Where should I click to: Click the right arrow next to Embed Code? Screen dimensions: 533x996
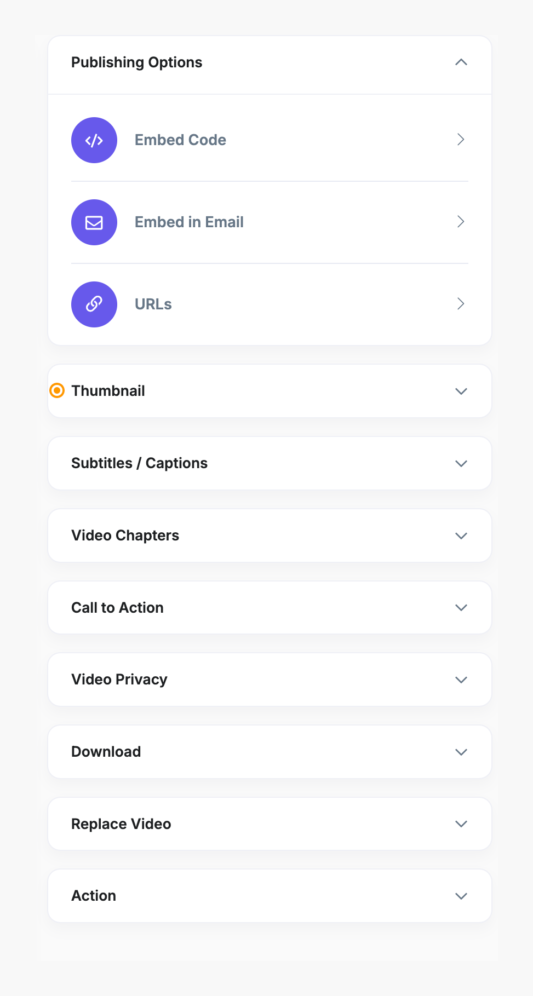461,140
